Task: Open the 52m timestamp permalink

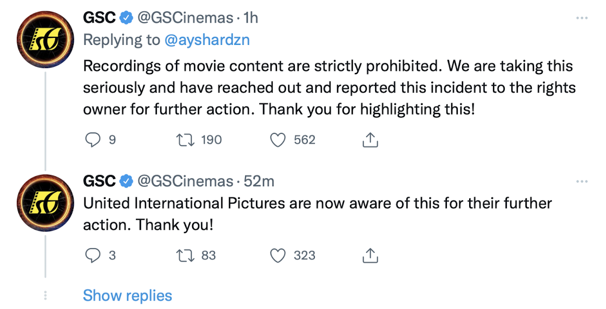Action: click(259, 182)
